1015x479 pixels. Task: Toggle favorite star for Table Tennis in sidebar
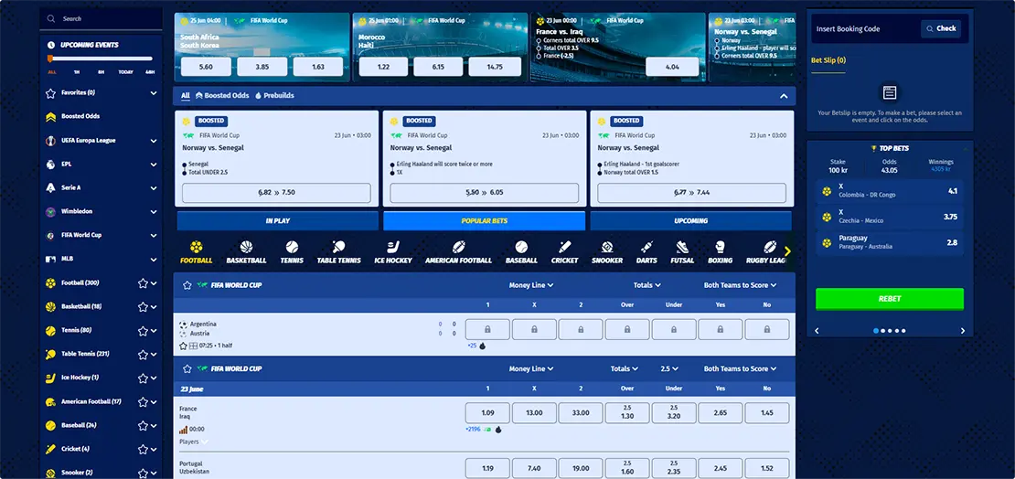tap(143, 354)
